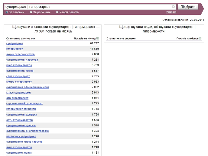
Task: Open 'супермаркеты днепропетровска' link
Action: [x=28, y=131]
